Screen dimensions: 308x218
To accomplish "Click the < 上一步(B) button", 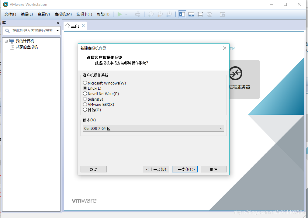I will (156, 169).
